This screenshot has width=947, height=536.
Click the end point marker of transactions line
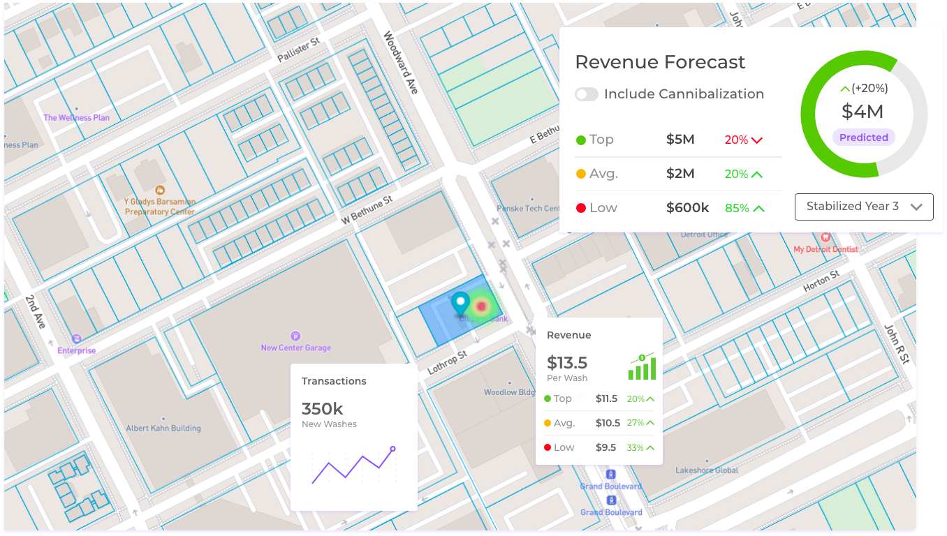[x=392, y=449]
